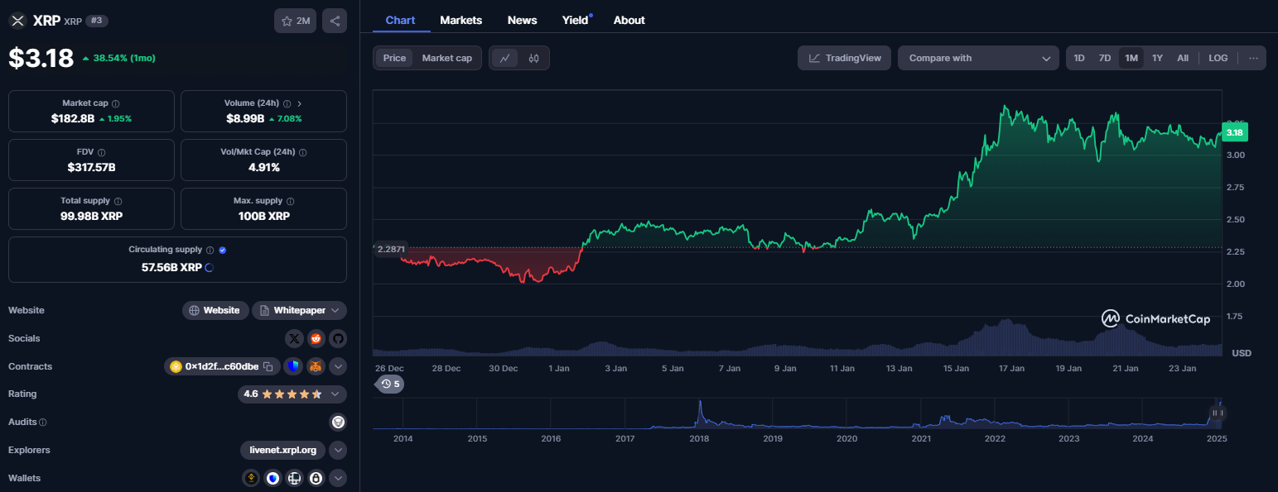Click the Total supply info icon
The width and height of the screenshot is (1278, 492).
coord(118,202)
